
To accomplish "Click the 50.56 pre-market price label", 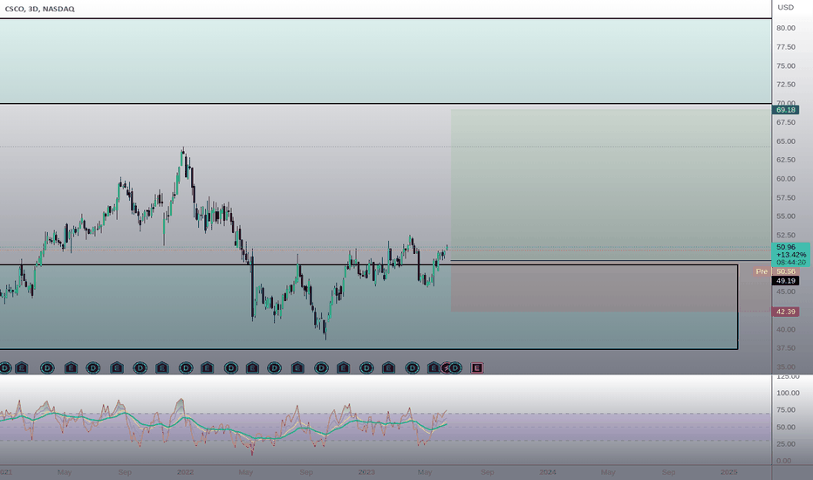I will tap(785, 271).
